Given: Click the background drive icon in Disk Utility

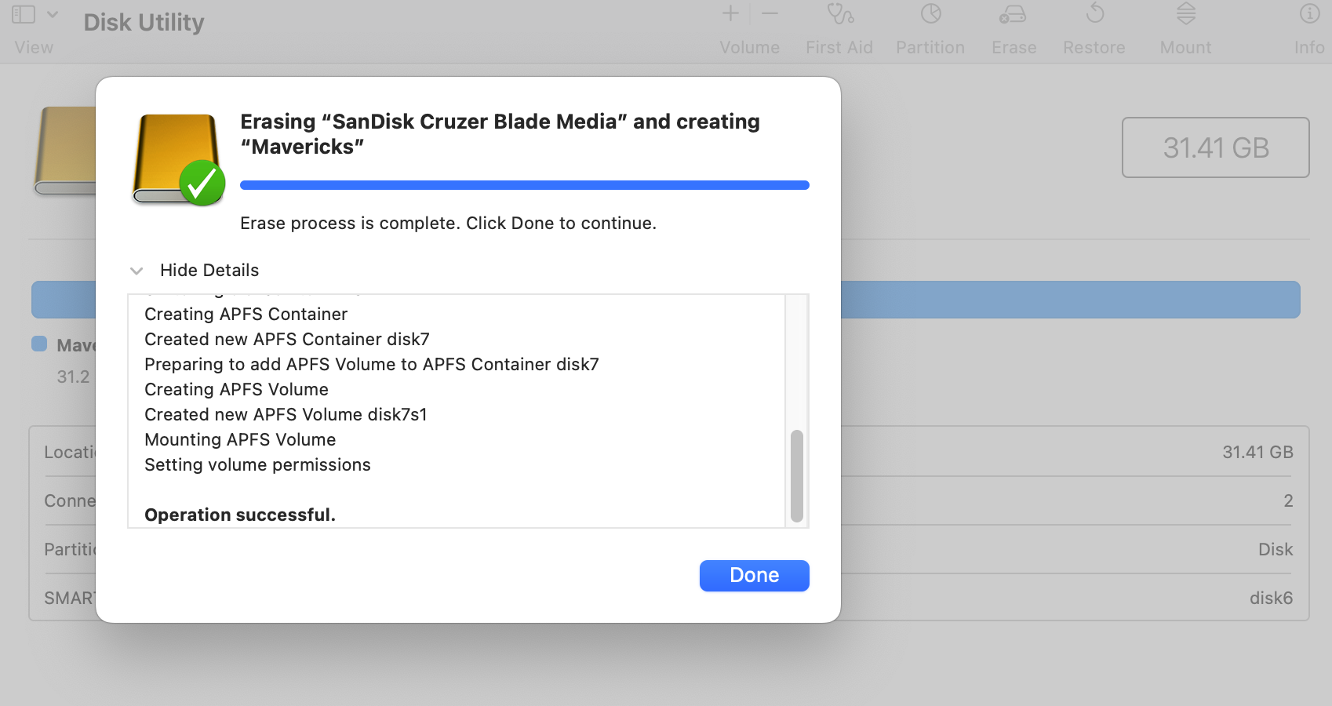Looking at the screenshot, I should click(65, 151).
